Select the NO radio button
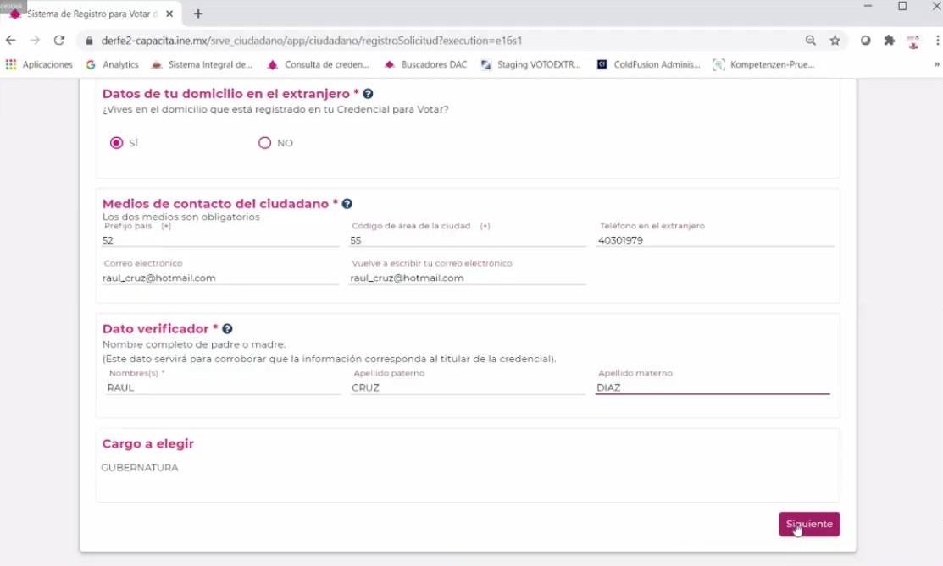Image resolution: width=943 pixels, height=566 pixels. tap(264, 143)
